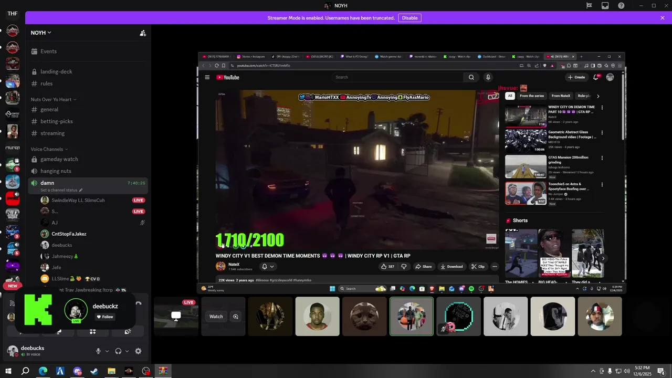This screenshot has width=672, height=378.
Task: Toggle the headphones deafen button
Action: [x=118, y=351]
